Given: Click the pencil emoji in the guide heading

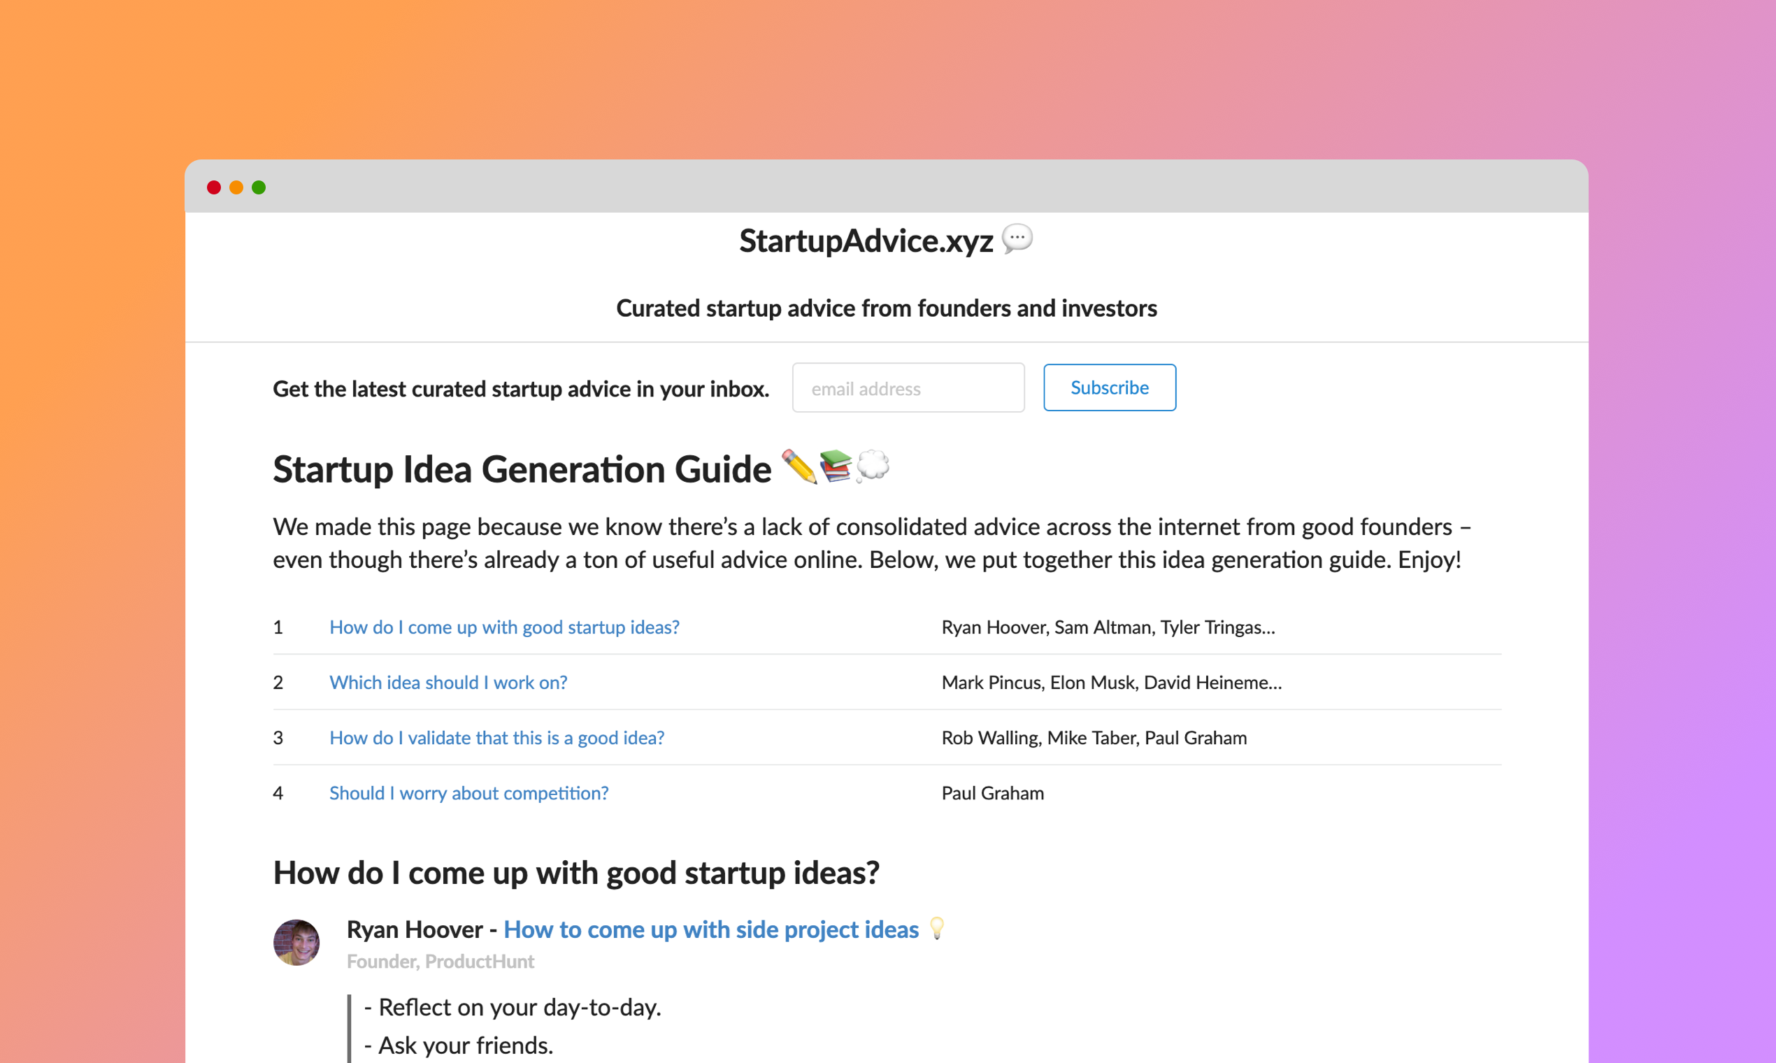Looking at the screenshot, I should (801, 469).
